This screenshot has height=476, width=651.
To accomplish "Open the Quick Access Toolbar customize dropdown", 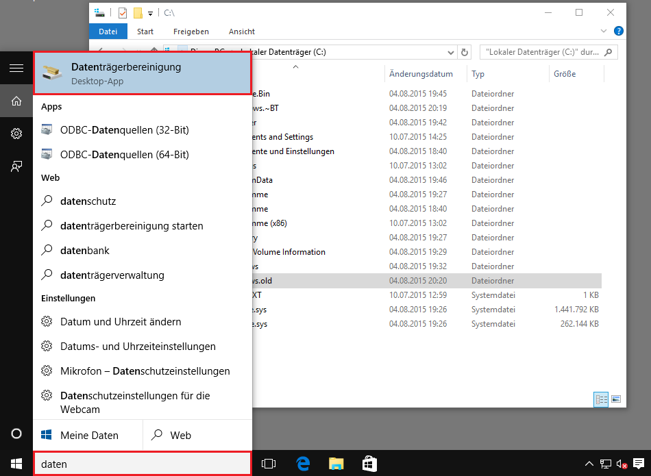I will click(x=150, y=14).
